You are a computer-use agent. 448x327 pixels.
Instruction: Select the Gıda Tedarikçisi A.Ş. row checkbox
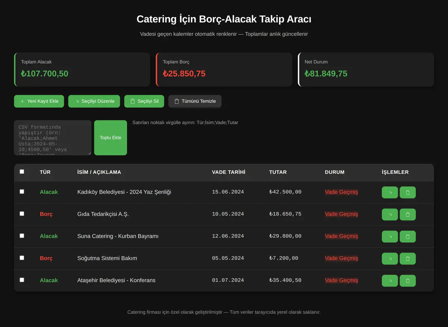pyautogui.click(x=22, y=213)
